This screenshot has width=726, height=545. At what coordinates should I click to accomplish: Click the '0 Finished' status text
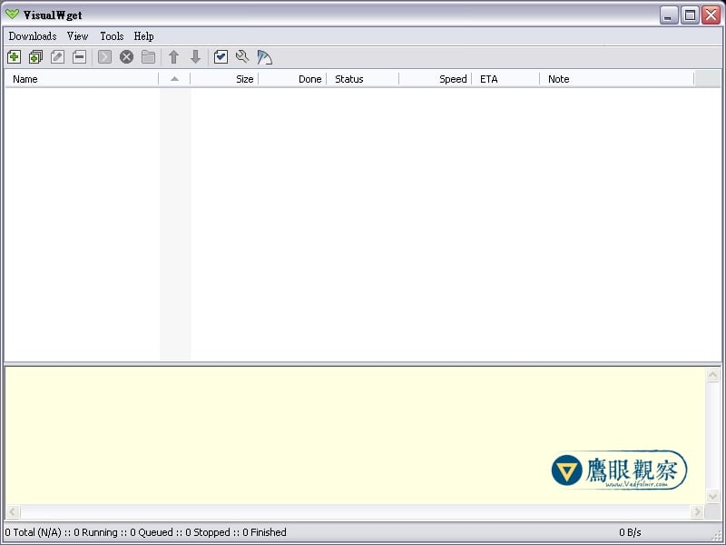point(264,532)
